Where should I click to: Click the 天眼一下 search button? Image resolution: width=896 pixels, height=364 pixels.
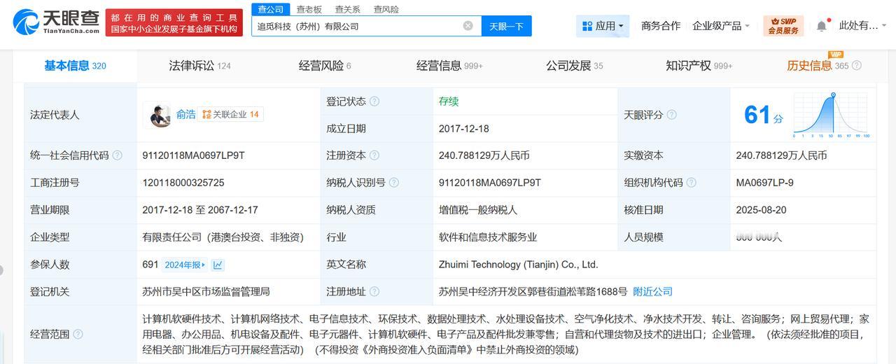tap(506, 26)
